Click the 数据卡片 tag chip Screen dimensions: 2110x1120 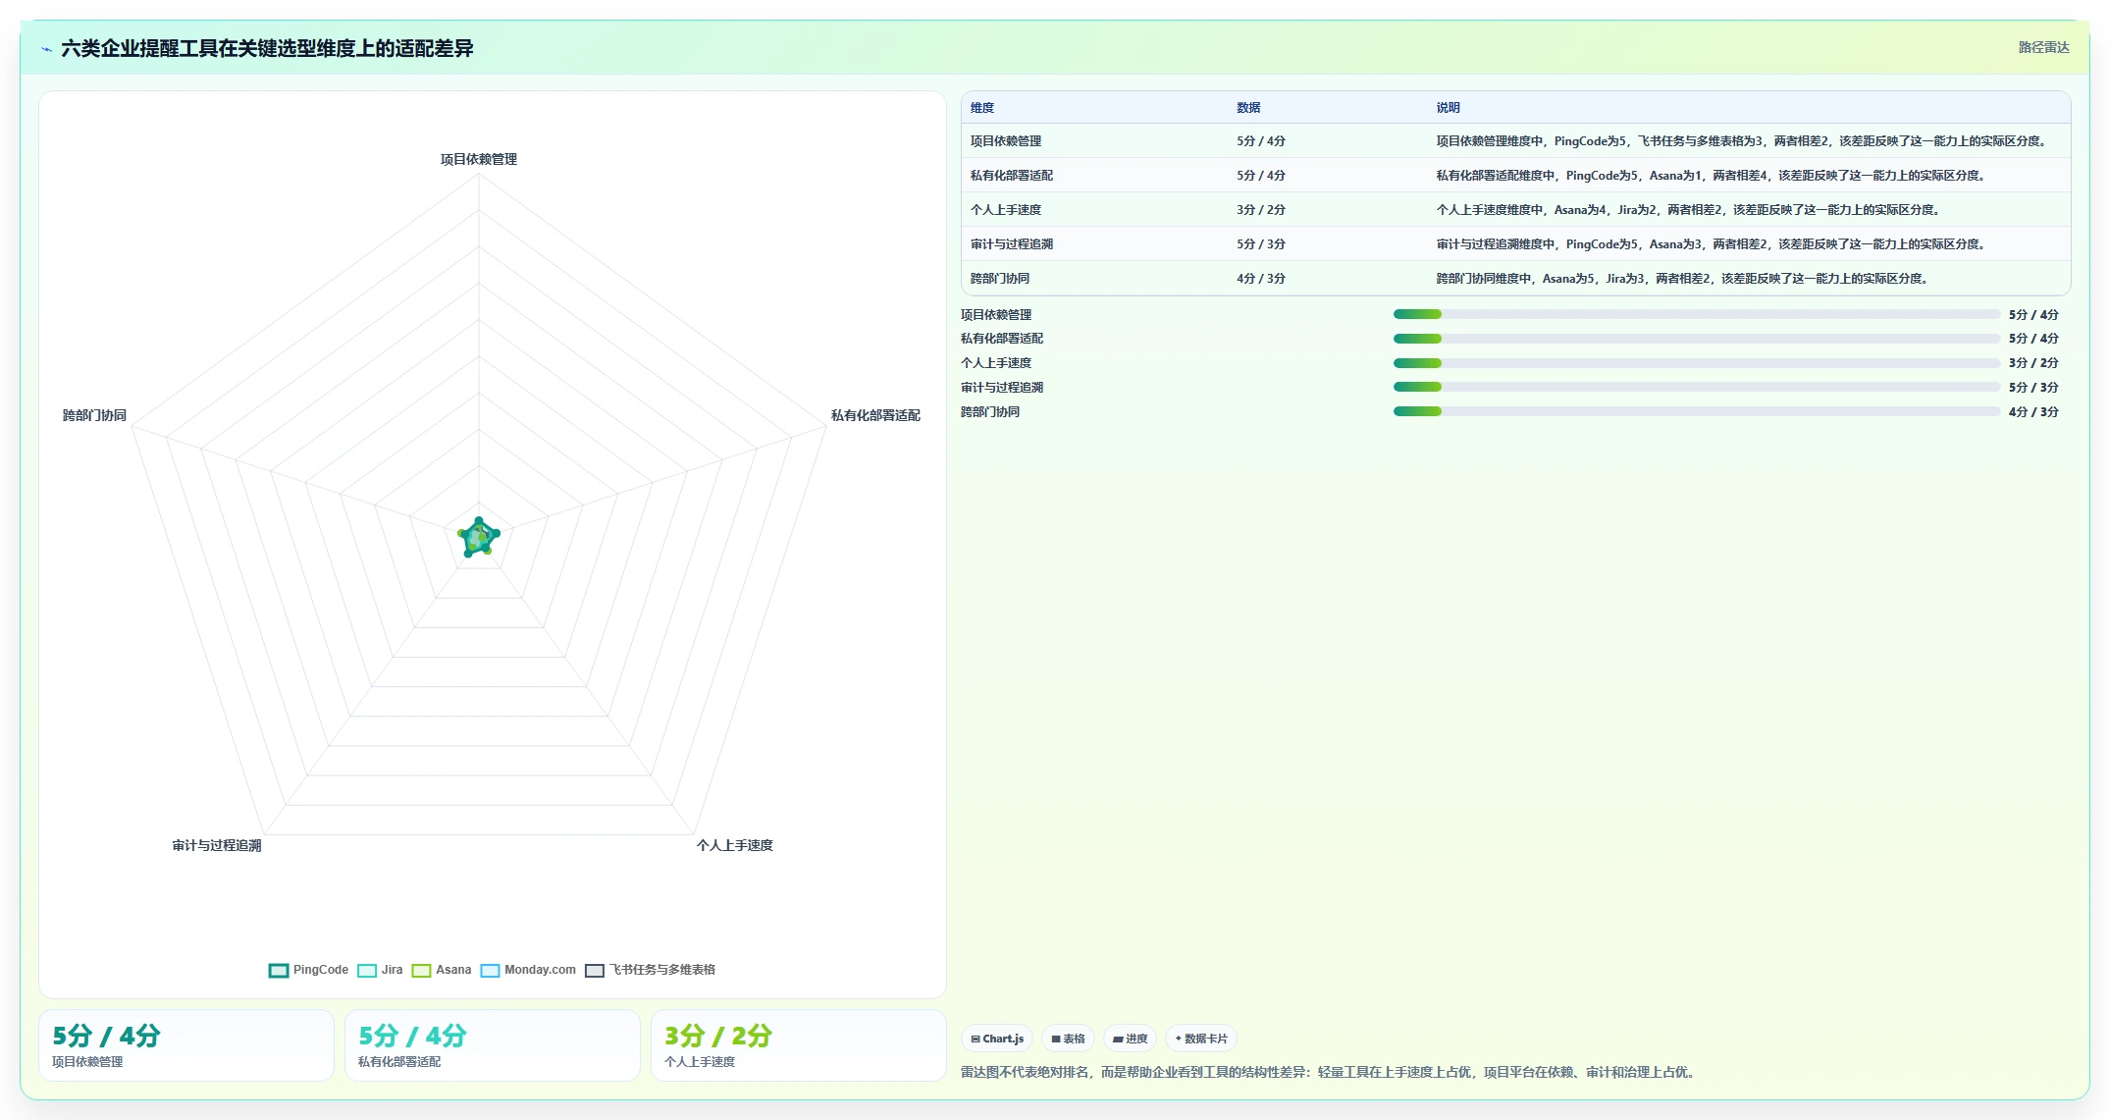1201,1039
